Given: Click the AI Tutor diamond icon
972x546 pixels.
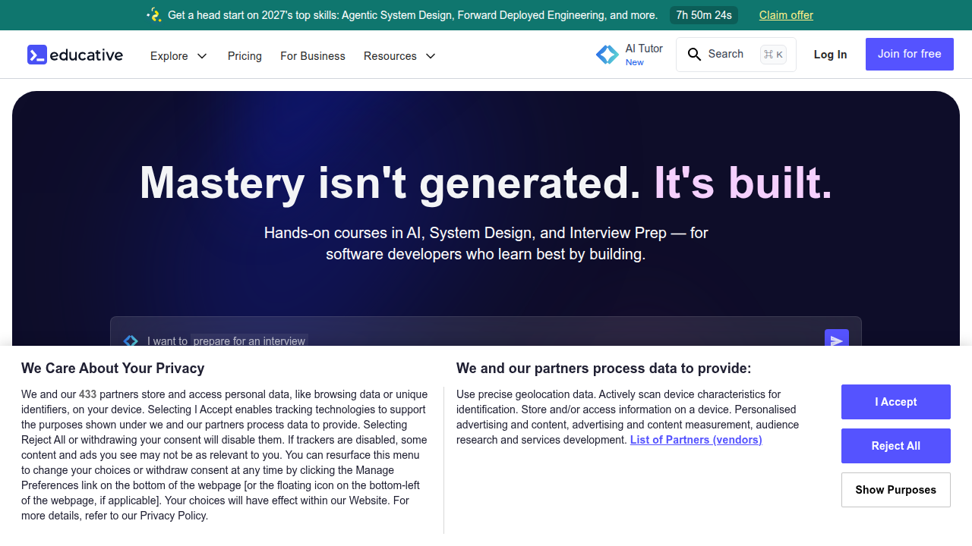Looking at the screenshot, I should pyautogui.click(x=607, y=55).
